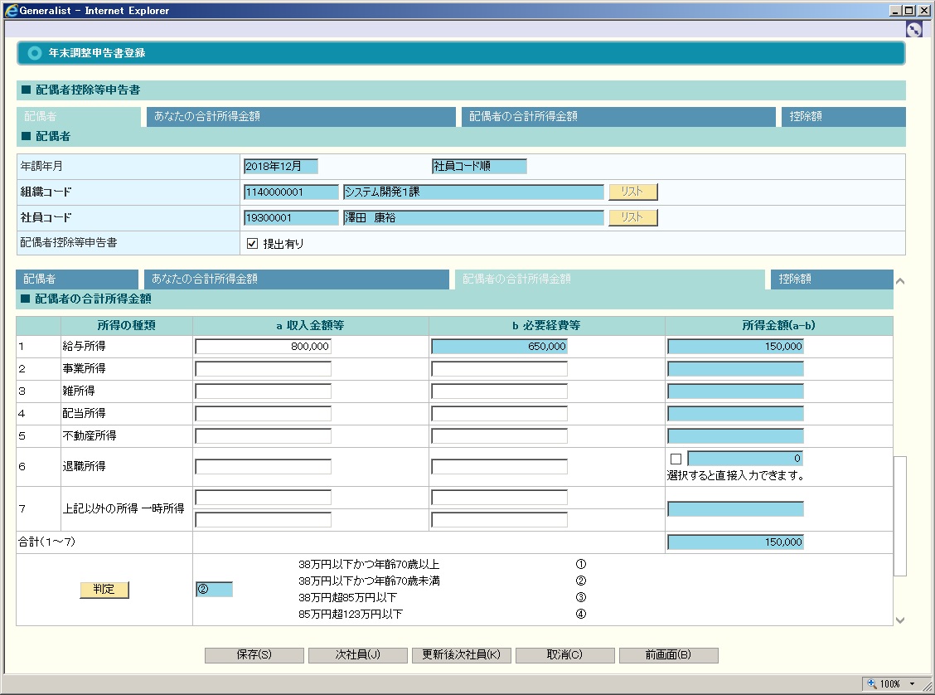Click the 事業所得 収入金額 input field
The height and width of the screenshot is (695, 935).
pyautogui.click(x=263, y=369)
